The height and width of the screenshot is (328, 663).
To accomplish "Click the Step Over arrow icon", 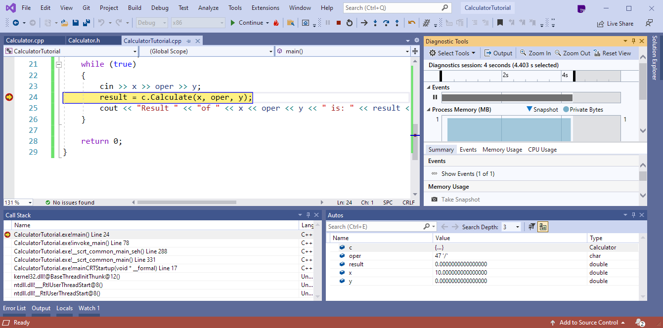I will [x=386, y=23].
